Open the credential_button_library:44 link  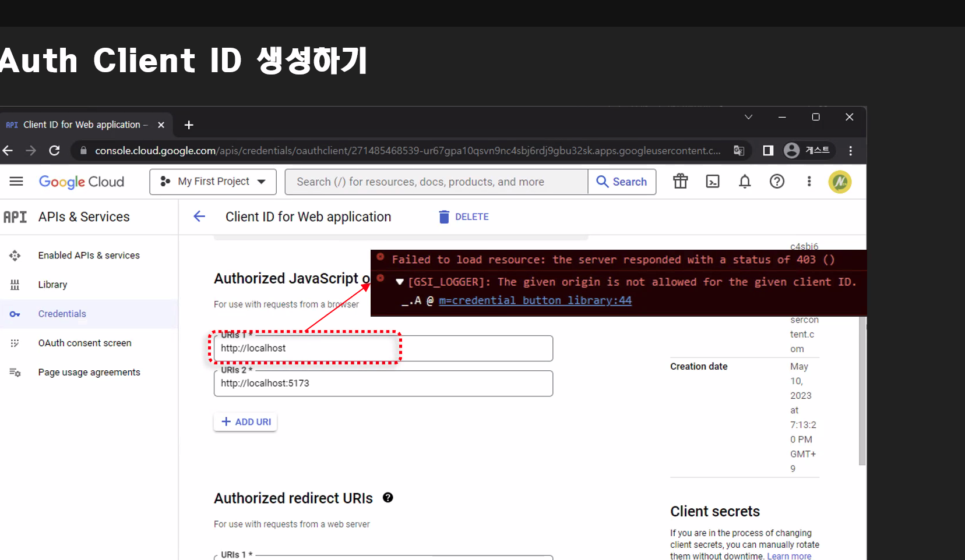click(x=535, y=300)
